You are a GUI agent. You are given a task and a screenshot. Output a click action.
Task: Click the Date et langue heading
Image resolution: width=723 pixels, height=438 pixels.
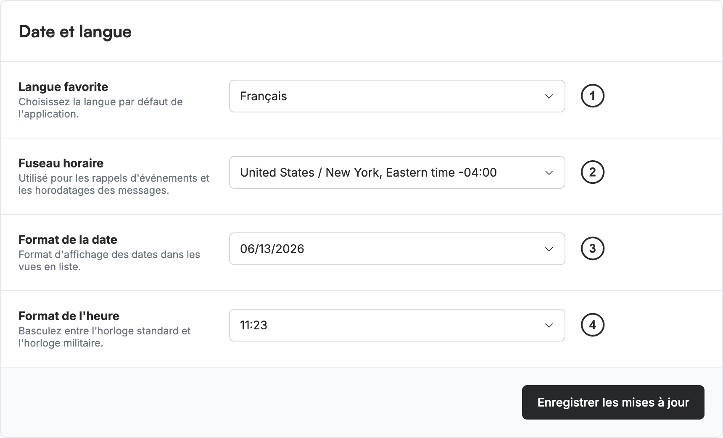75,32
